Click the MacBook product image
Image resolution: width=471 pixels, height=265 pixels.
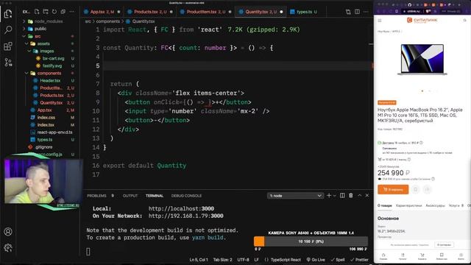[422, 60]
